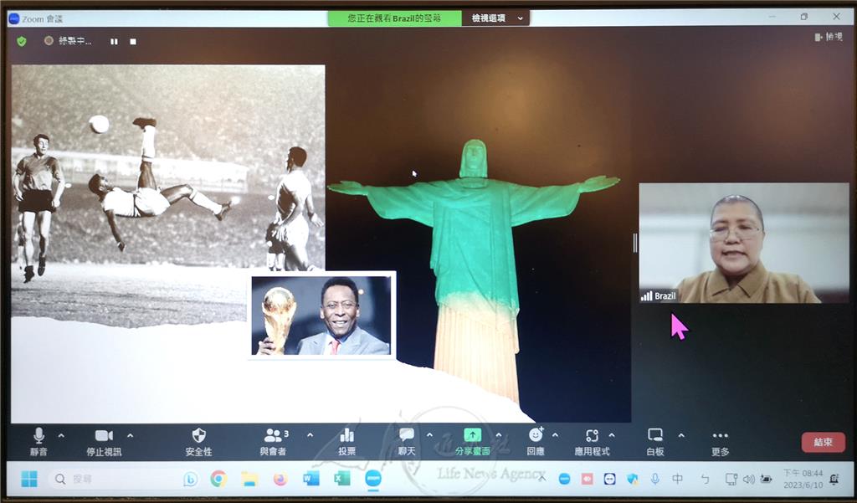Click the red recorder tray icon
857x503 pixels.
(587, 480)
